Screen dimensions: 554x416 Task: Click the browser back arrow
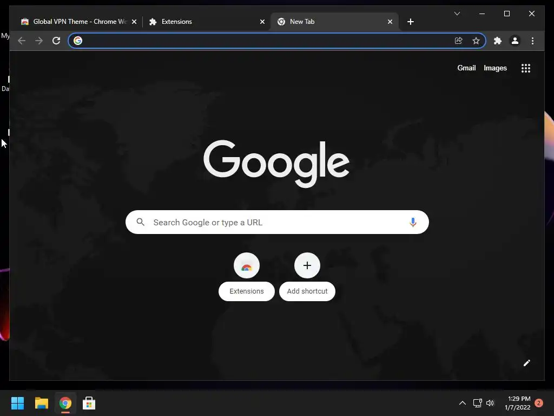point(22,41)
